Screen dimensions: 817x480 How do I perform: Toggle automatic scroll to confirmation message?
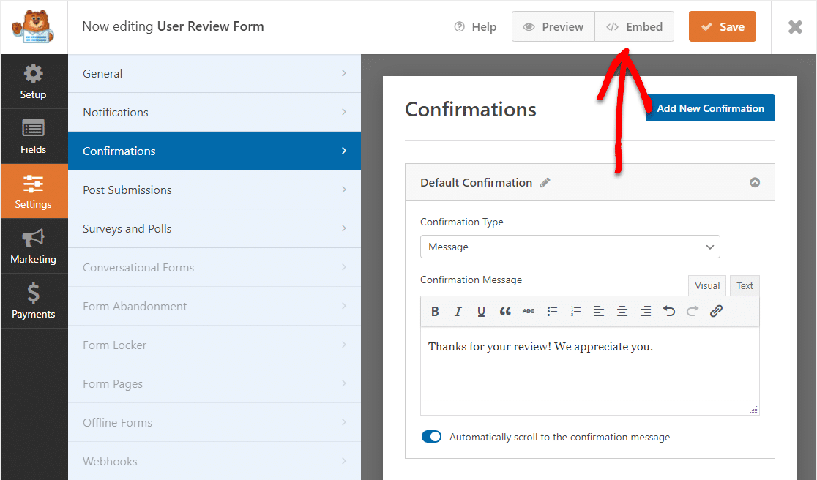pyautogui.click(x=431, y=436)
